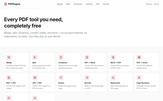163x101 pixels.
Task: Open the JPG → PDF card title
Action: coord(37,83)
